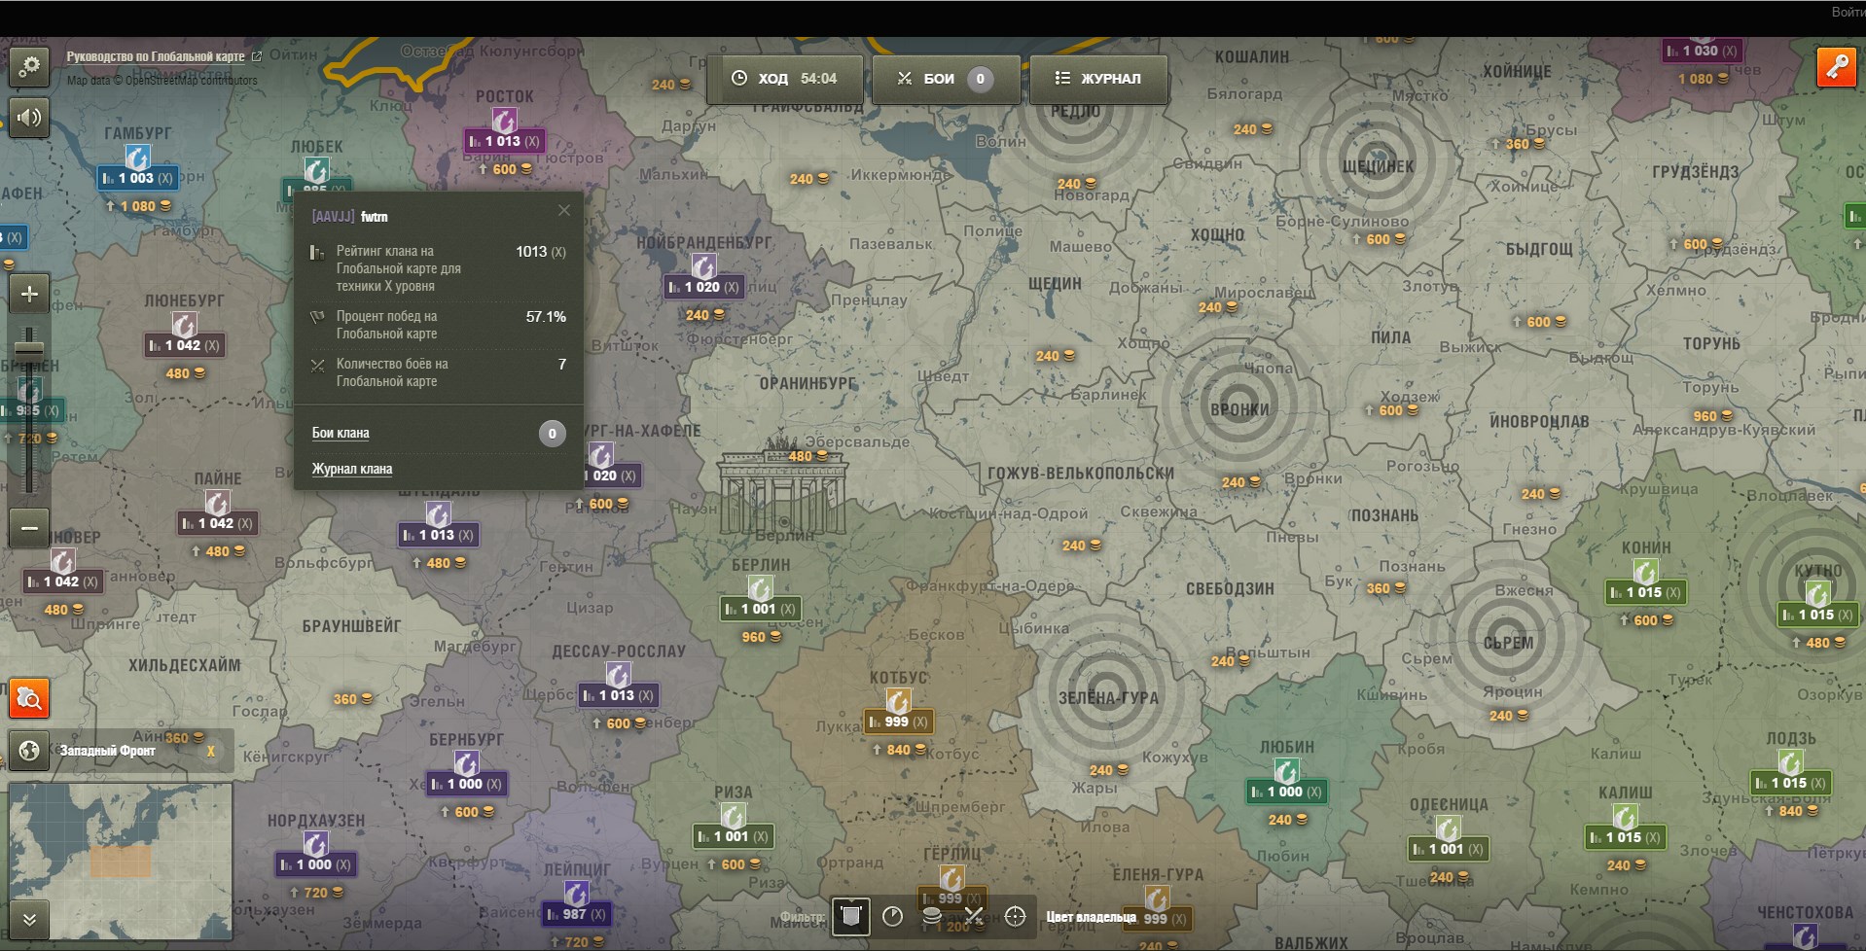This screenshot has width=1866, height=951.
Task: Click the [AAVJJ] clan tag
Action: tap(333, 217)
